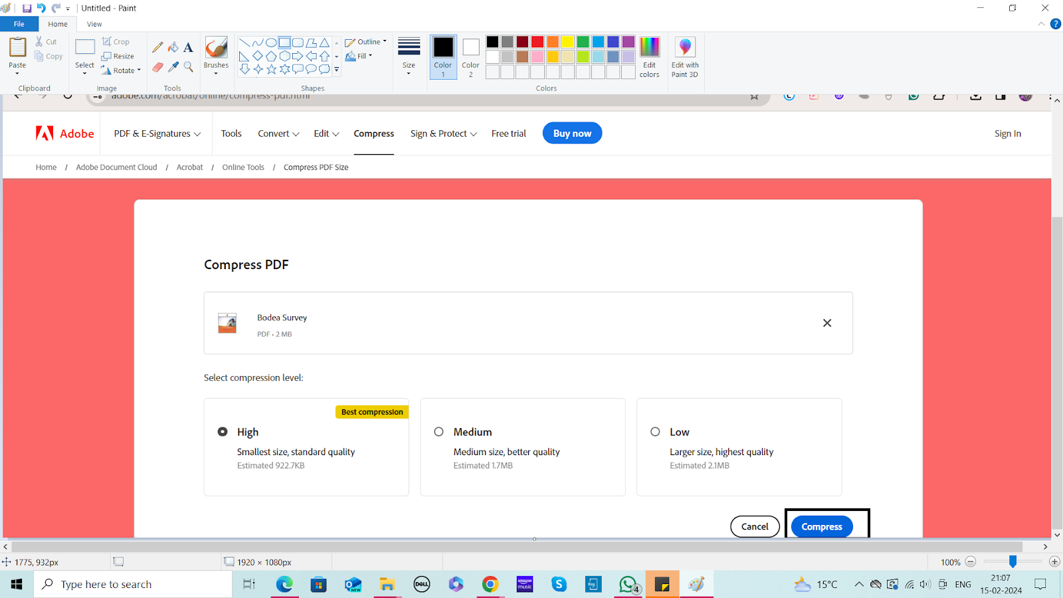Open the shape Outline dropdown
This screenshot has height=598, width=1063.
click(x=366, y=42)
